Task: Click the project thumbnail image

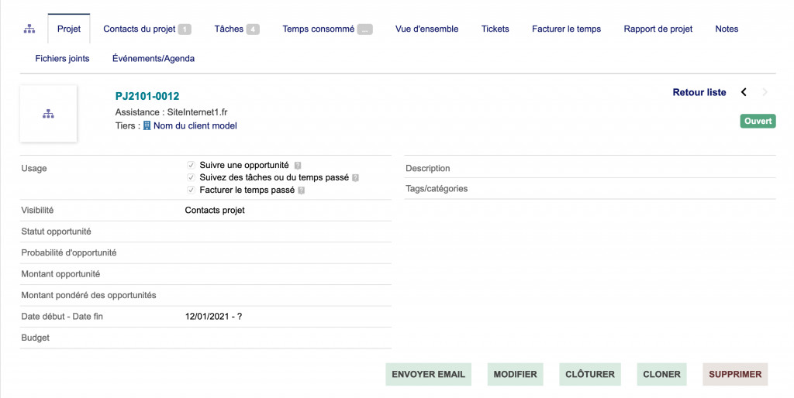Action: point(48,114)
